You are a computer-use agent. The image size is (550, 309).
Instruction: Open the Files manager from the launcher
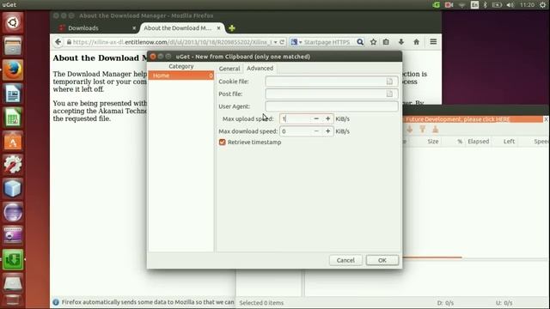[13, 45]
